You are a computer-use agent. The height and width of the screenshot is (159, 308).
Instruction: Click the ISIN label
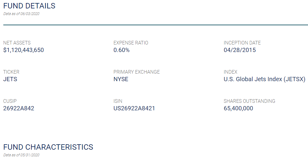pyautogui.click(x=118, y=101)
